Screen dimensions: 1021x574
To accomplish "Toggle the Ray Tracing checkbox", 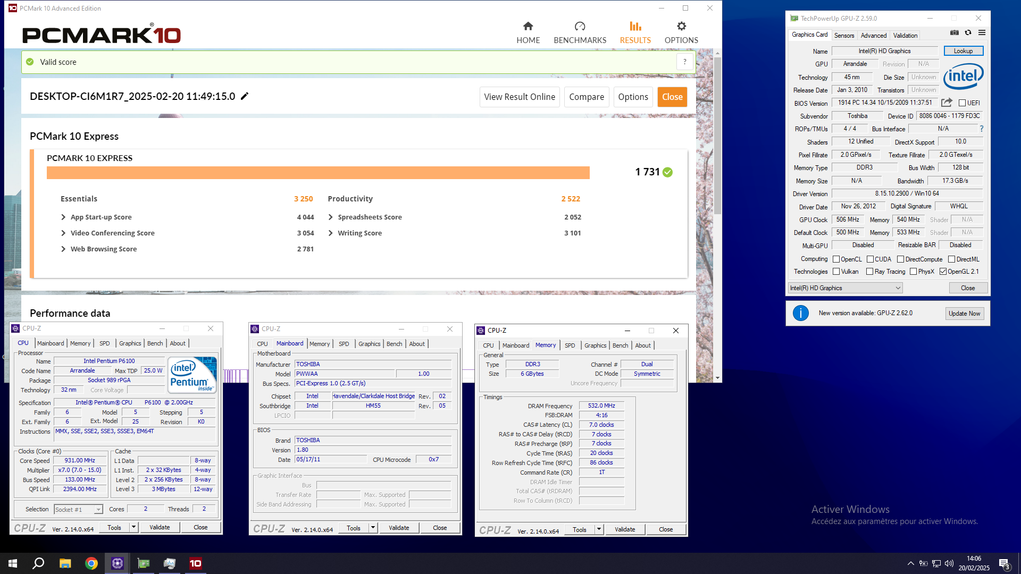I will pos(869,272).
